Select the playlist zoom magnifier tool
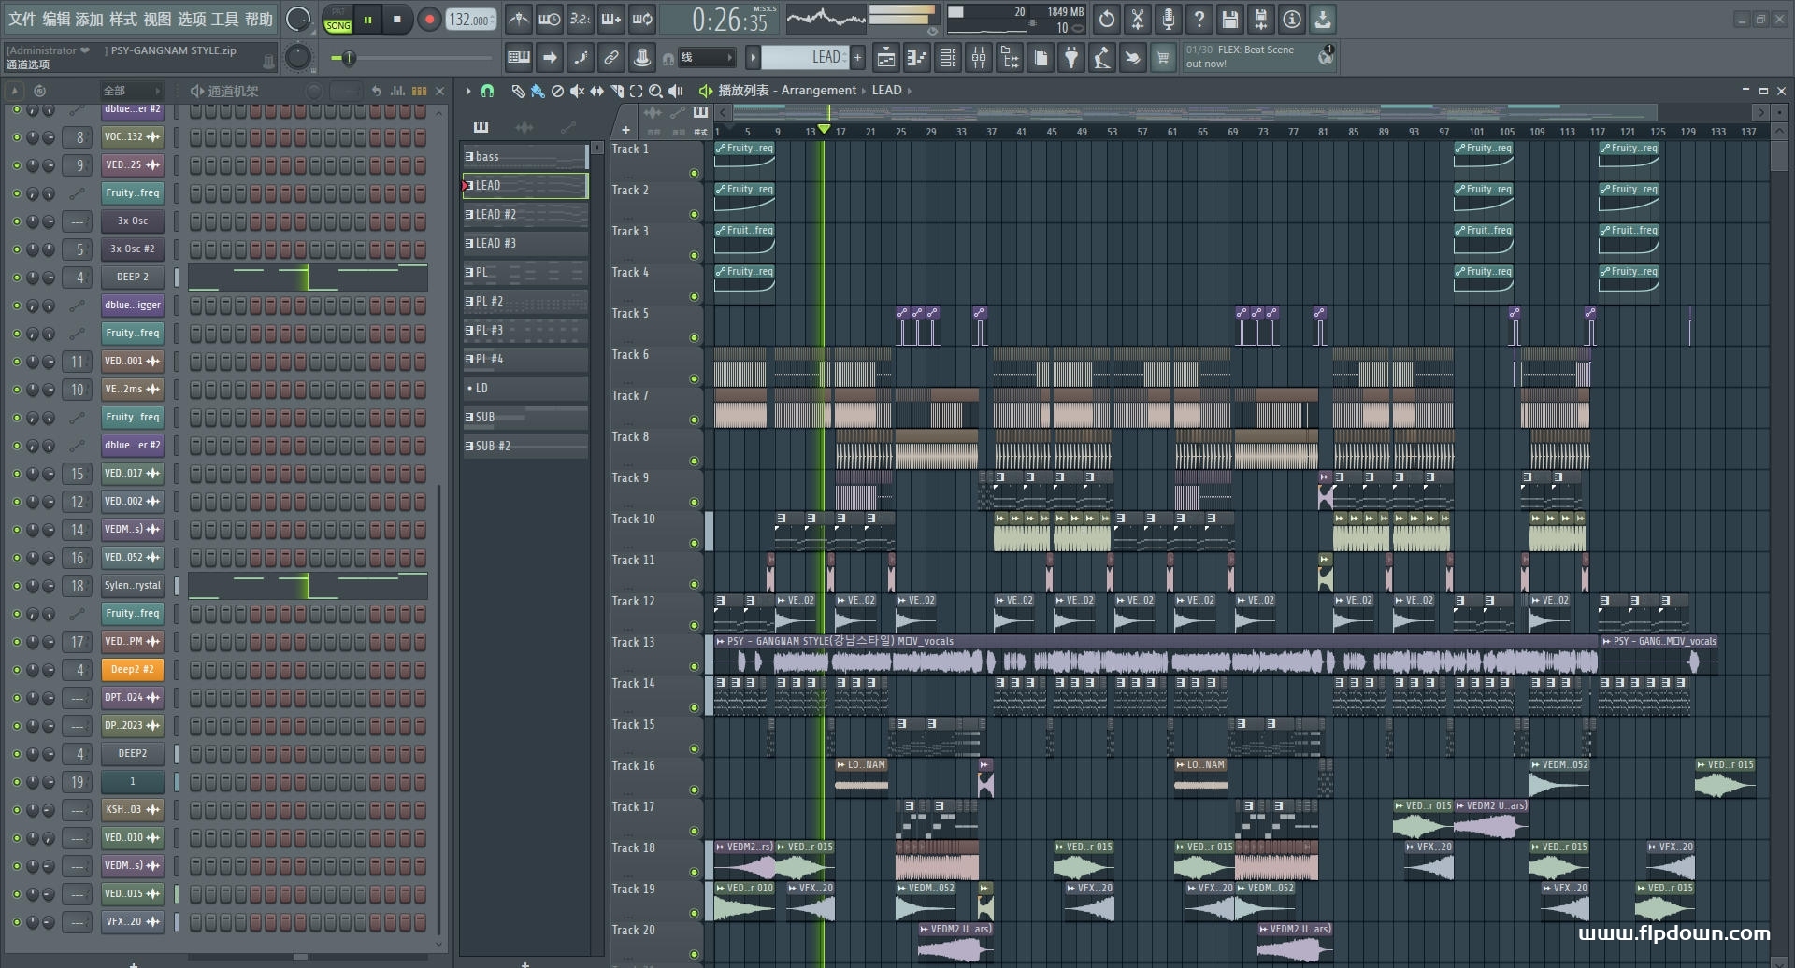 pos(655,91)
